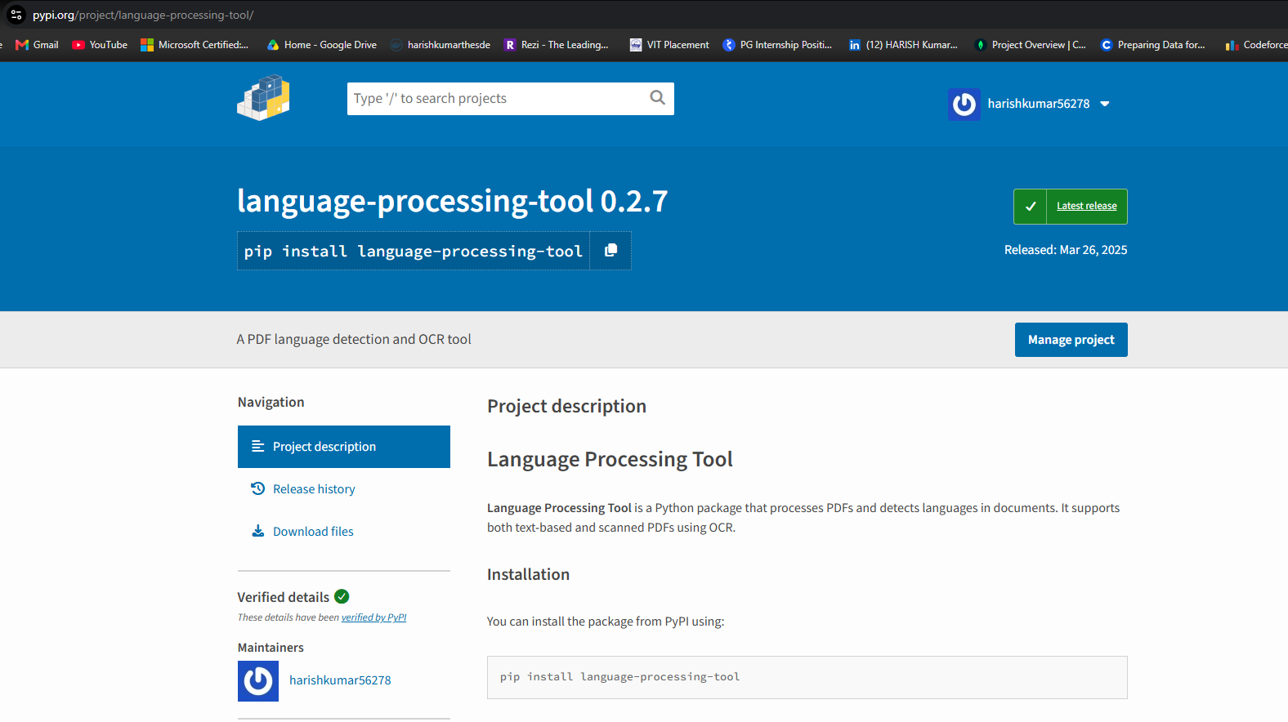Click the Installation heading
This screenshot has height=722, width=1288.
(x=528, y=574)
